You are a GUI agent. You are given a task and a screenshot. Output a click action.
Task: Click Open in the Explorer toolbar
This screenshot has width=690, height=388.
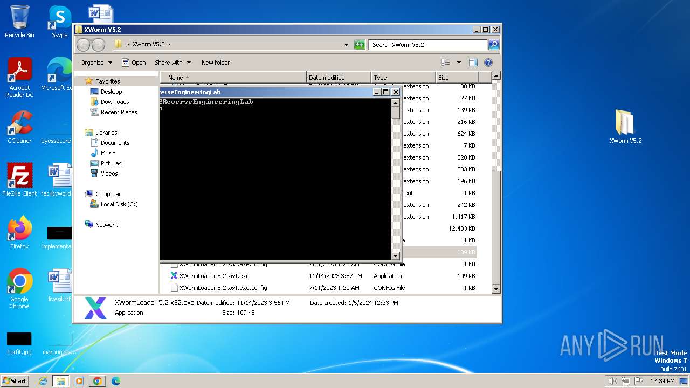134,63
